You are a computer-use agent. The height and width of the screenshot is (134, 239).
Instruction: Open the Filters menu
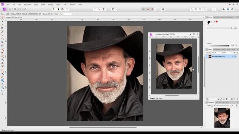click(58, 5)
